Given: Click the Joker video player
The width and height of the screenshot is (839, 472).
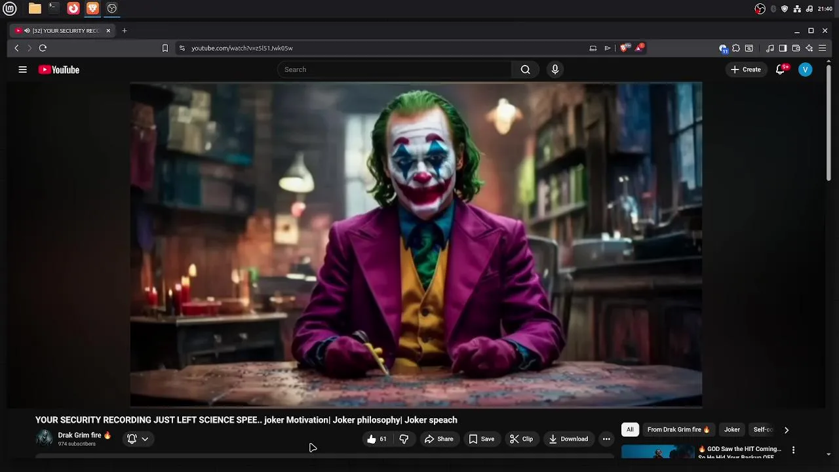Looking at the screenshot, I should point(416,245).
